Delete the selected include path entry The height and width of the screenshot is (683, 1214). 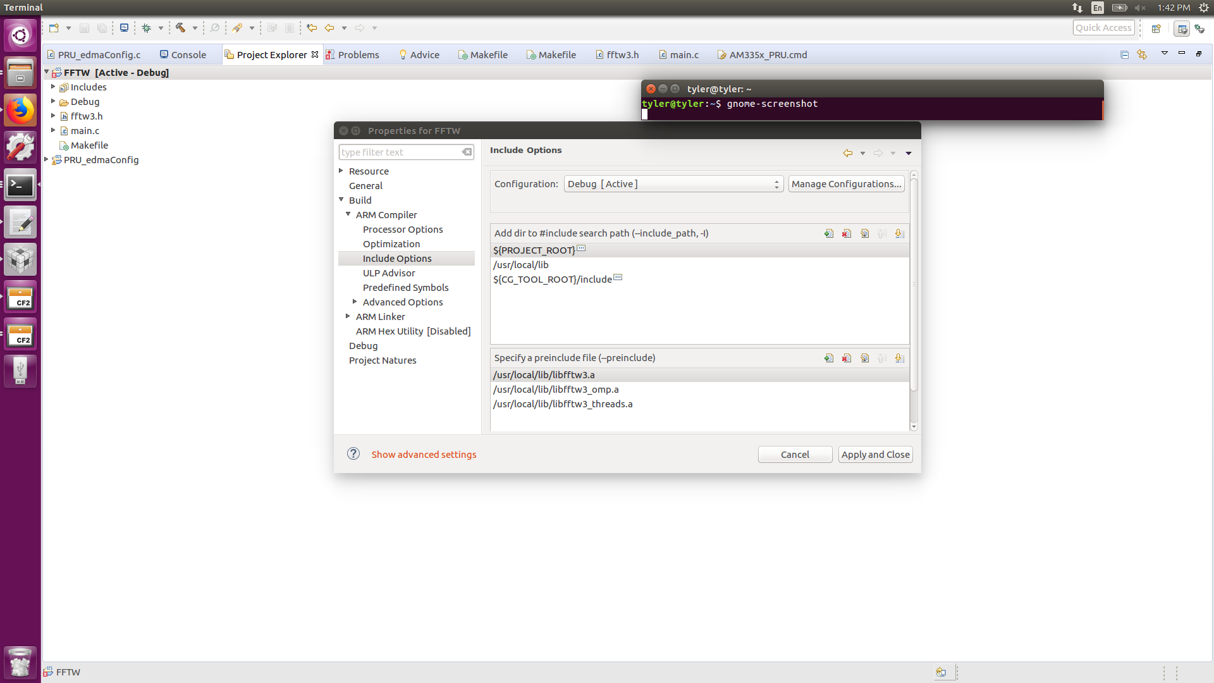click(847, 233)
